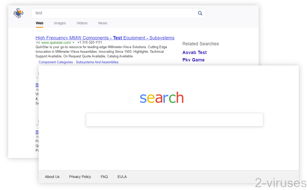Click the About Us footer link
Viewport: 307px width, 190px height.
point(52,177)
